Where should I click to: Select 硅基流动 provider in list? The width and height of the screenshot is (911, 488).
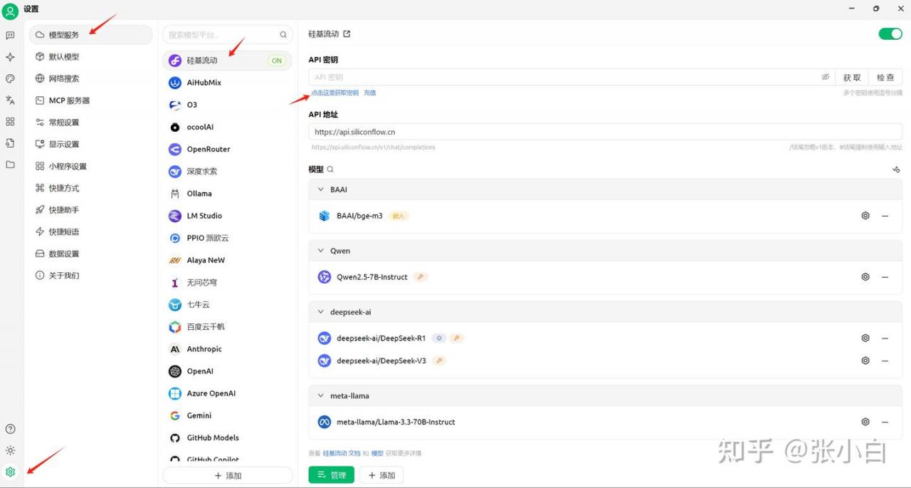[x=228, y=61]
